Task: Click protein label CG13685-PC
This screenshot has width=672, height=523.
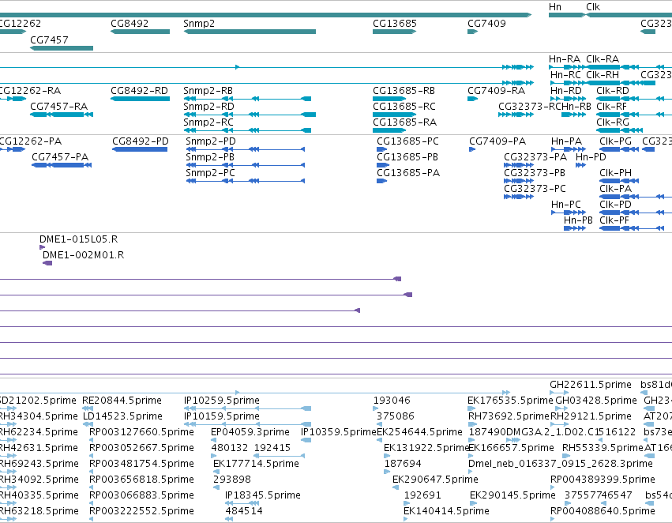Action: click(407, 141)
